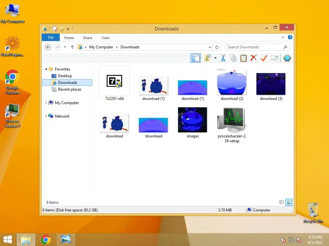Click the orange checkmark Properties icon
Screen dimensions: 329x246
click(264, 58)
